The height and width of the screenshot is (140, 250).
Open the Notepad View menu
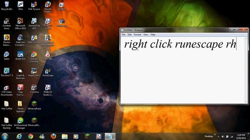(x=146, y=35)
